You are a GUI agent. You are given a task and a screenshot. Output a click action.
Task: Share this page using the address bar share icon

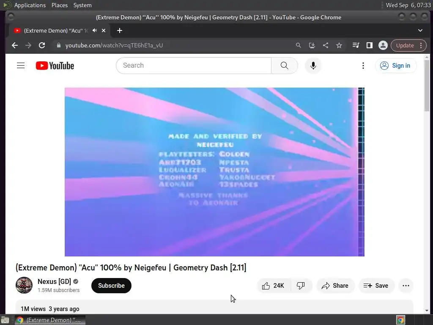tap(326, 45)
